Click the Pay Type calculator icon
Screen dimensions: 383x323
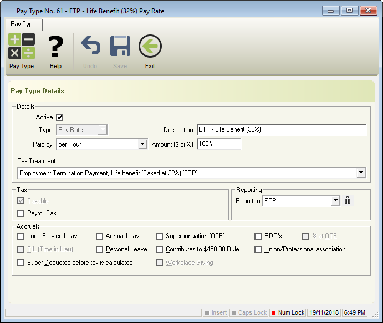point(22,46)
